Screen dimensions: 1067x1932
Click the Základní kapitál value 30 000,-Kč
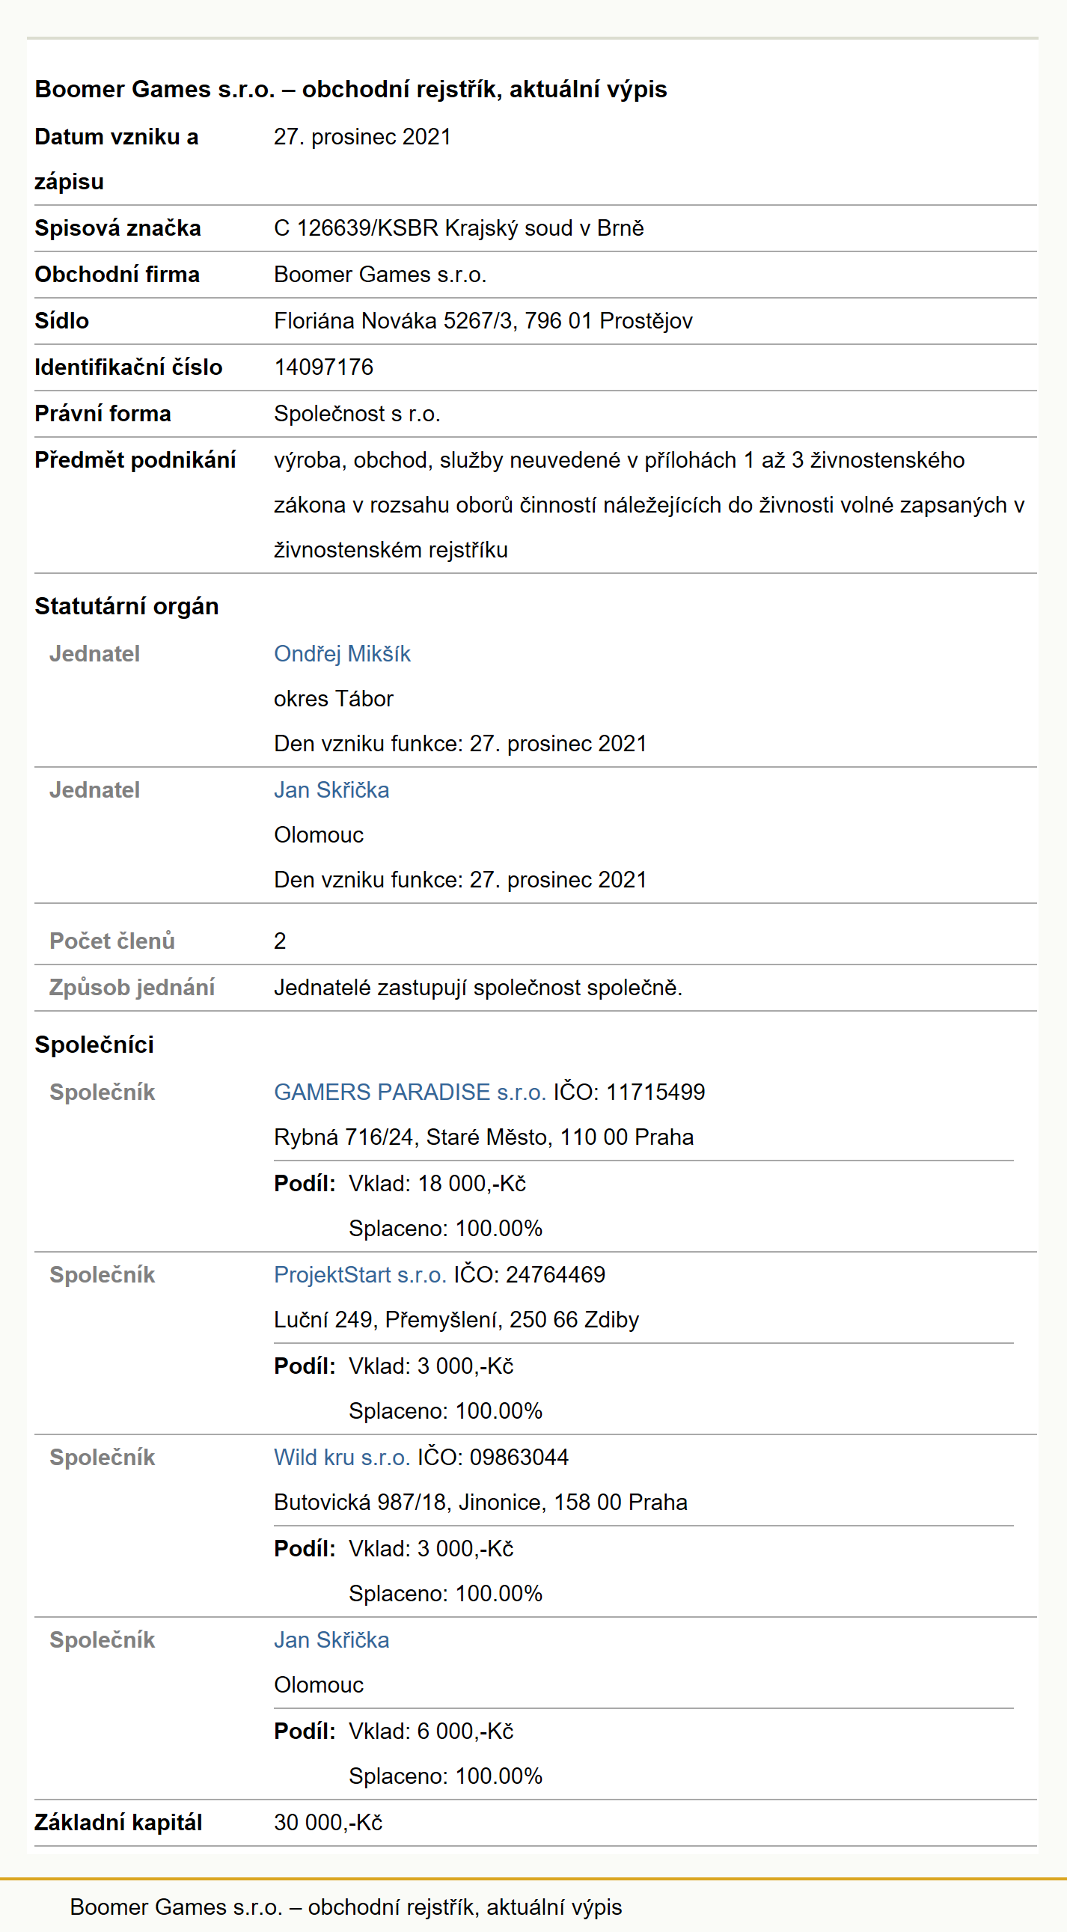point(328,1823)
